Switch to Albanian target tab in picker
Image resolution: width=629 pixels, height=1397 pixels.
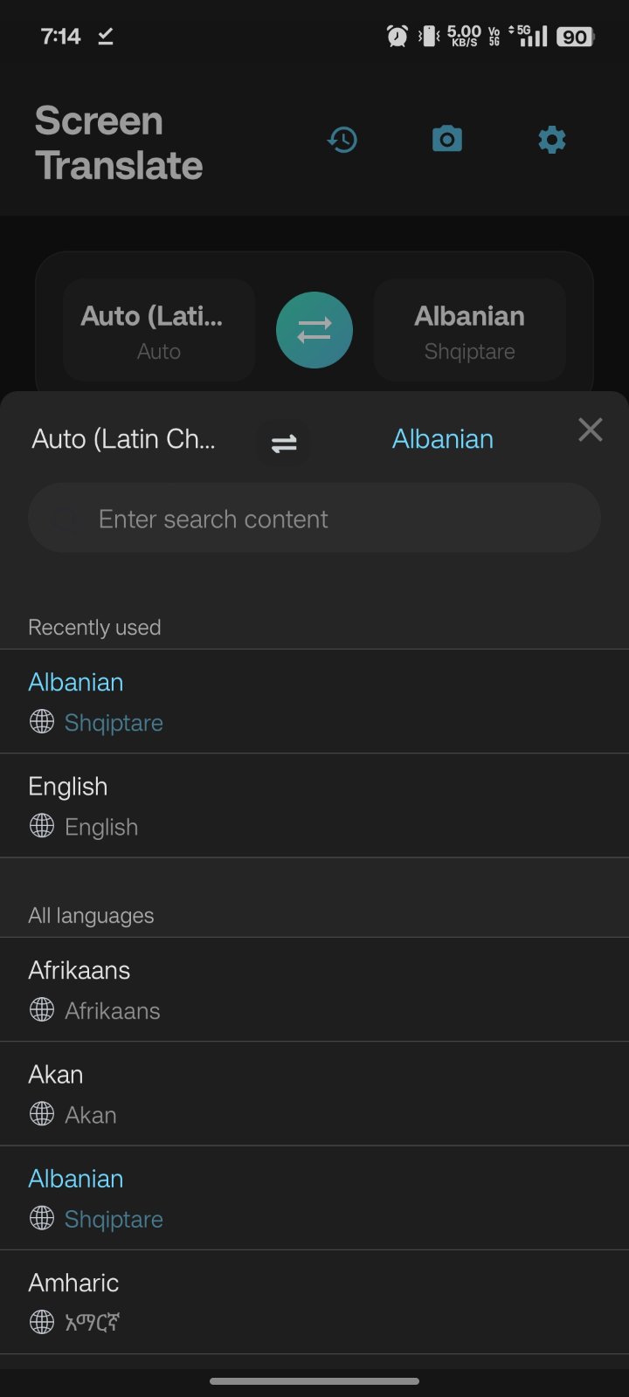(x=442, y=439)
